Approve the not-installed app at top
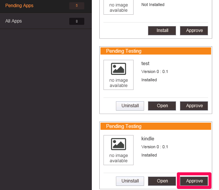The image size is (219, 190). pos(194,30)
